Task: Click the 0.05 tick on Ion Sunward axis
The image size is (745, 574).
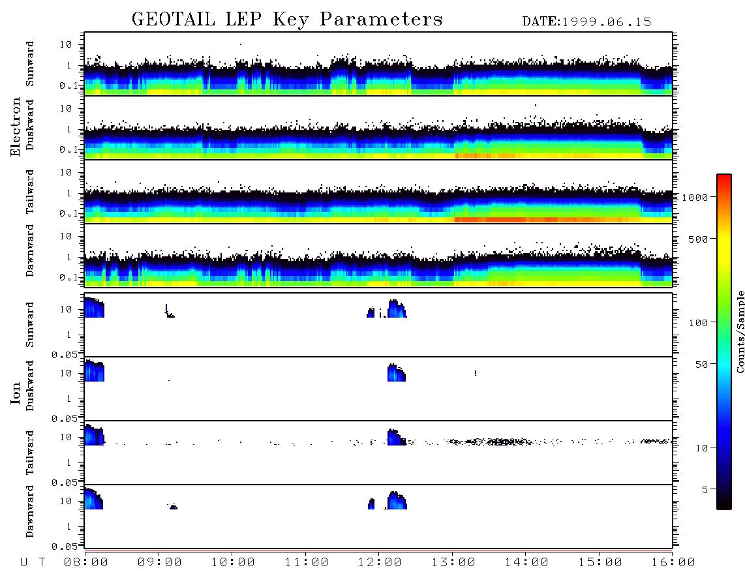Action: click(65, 354)
